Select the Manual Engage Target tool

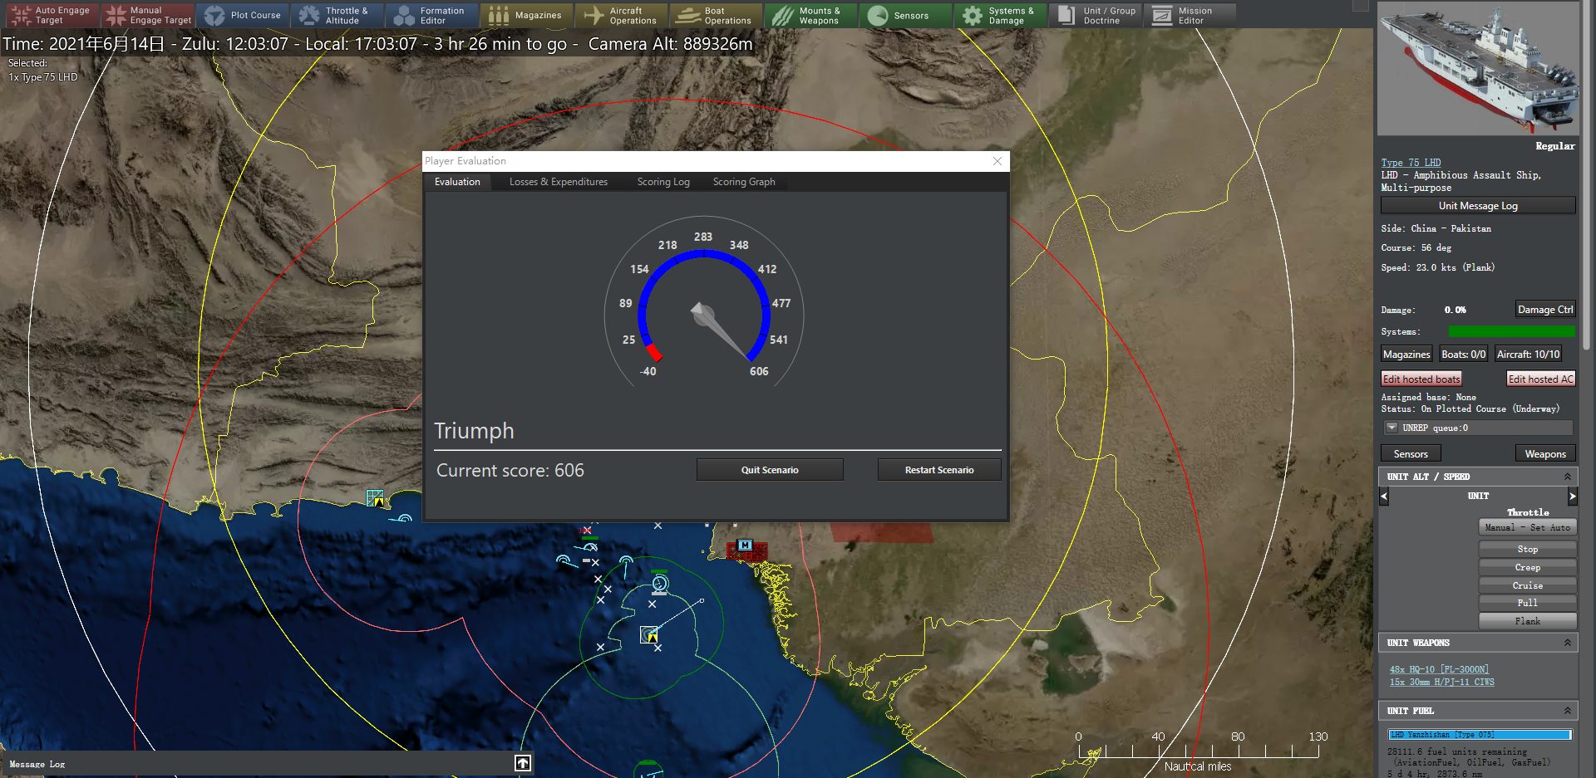148,15
